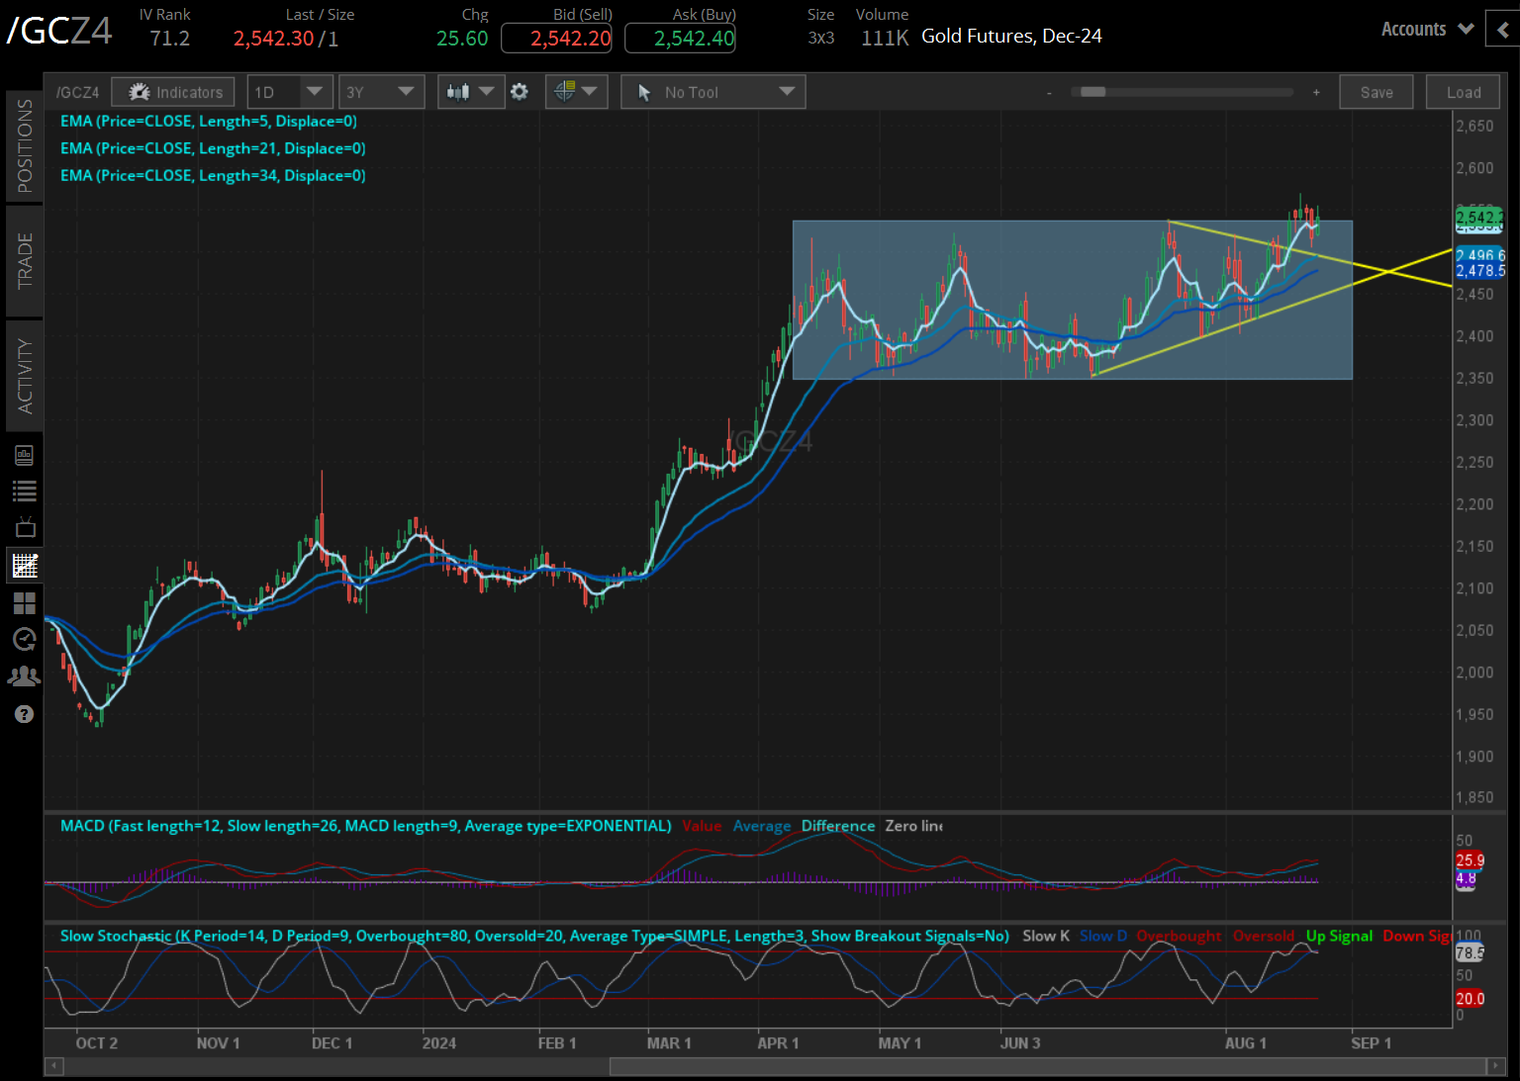The width and height of the screenshot is (1520, 1081).
Task: Open the No Tool drawing tool dropdown
Action: (x=712, y=92)
